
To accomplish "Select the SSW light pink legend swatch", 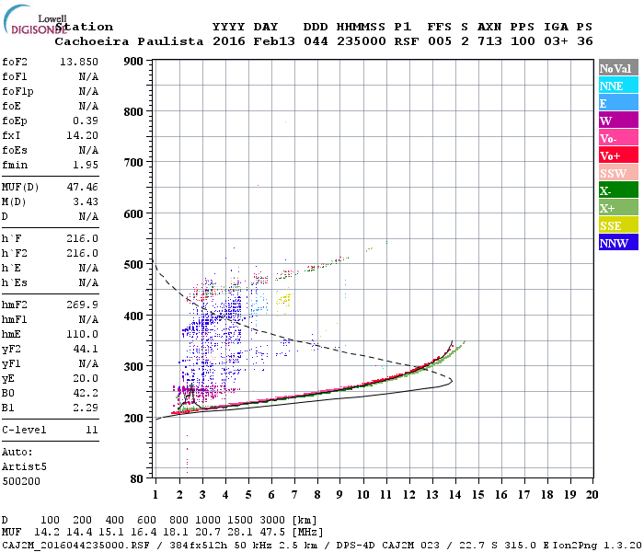I will click(618, 173).
